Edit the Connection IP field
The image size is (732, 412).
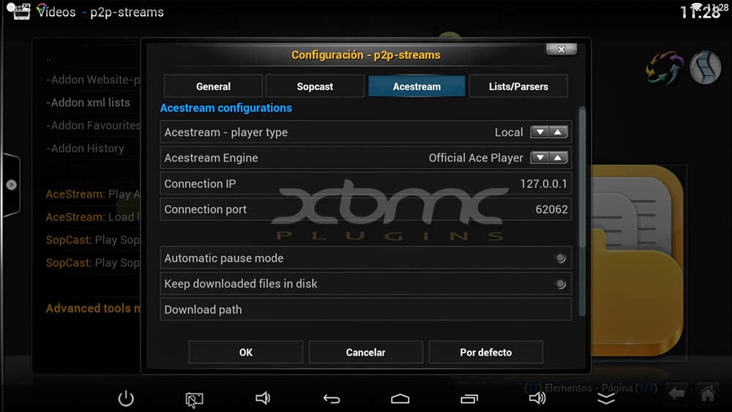point(365,184)
